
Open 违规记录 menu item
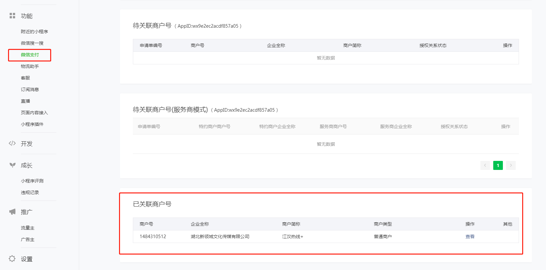[30, 192]
